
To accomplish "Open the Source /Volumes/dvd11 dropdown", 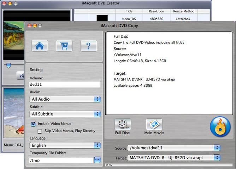I will tap(174, 148).
